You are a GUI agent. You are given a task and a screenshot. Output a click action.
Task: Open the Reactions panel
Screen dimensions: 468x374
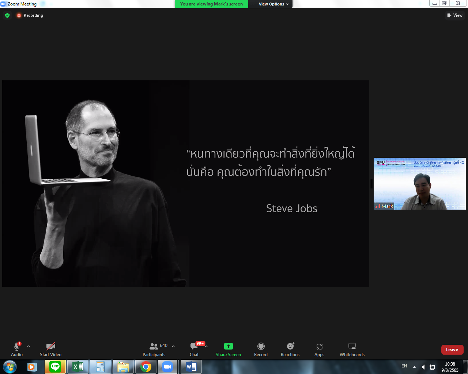(290, 349)
